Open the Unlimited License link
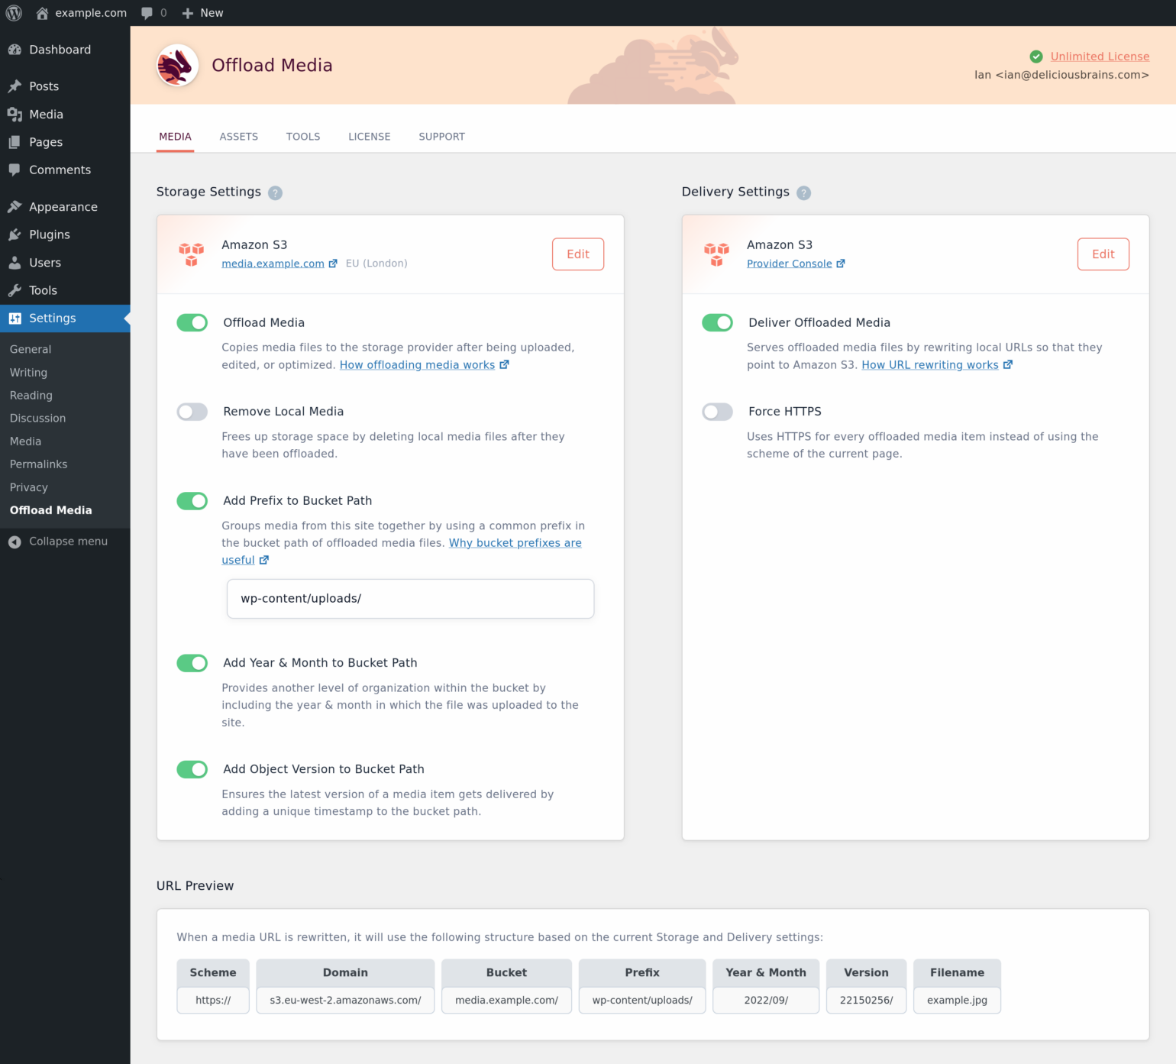Screen dimensions: 1176x1064 point(1100,57)
